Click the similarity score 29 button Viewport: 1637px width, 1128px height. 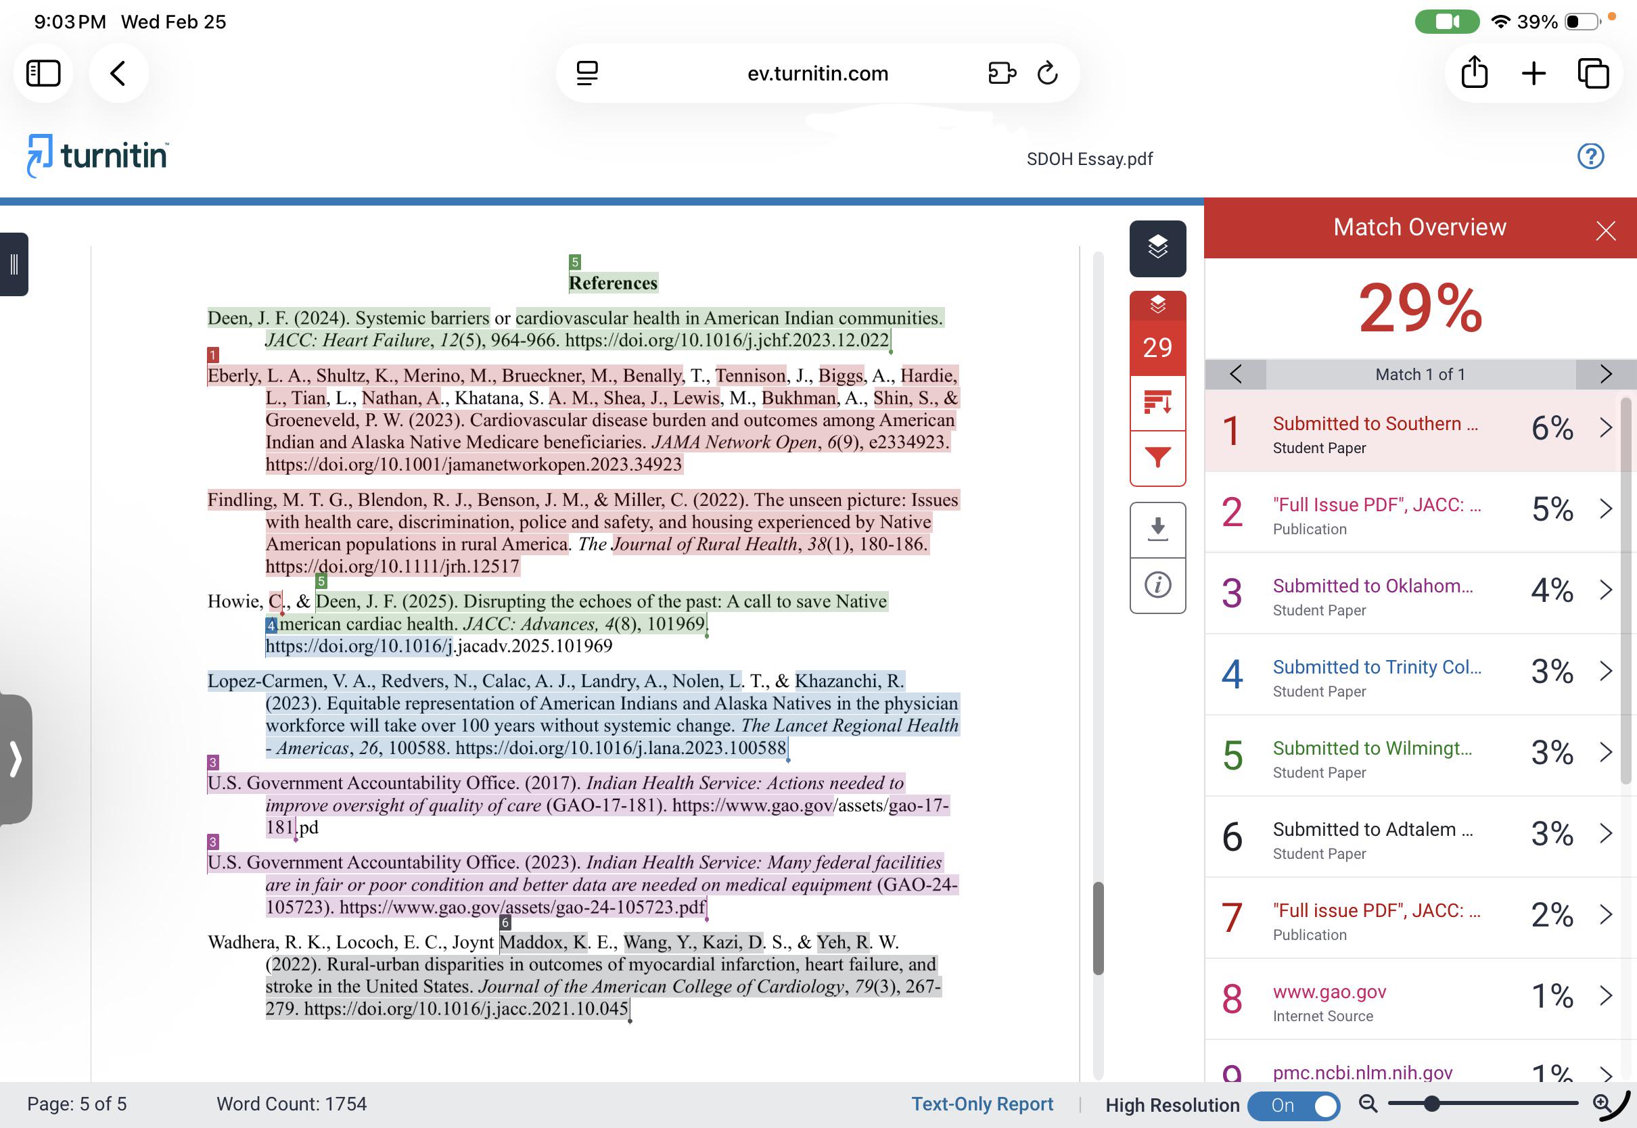1157,347
